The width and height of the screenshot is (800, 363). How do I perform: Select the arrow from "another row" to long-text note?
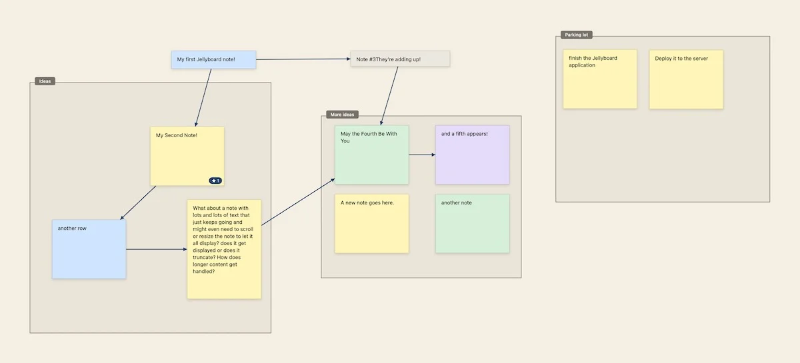pyautogui.click(x=157, y=250)
